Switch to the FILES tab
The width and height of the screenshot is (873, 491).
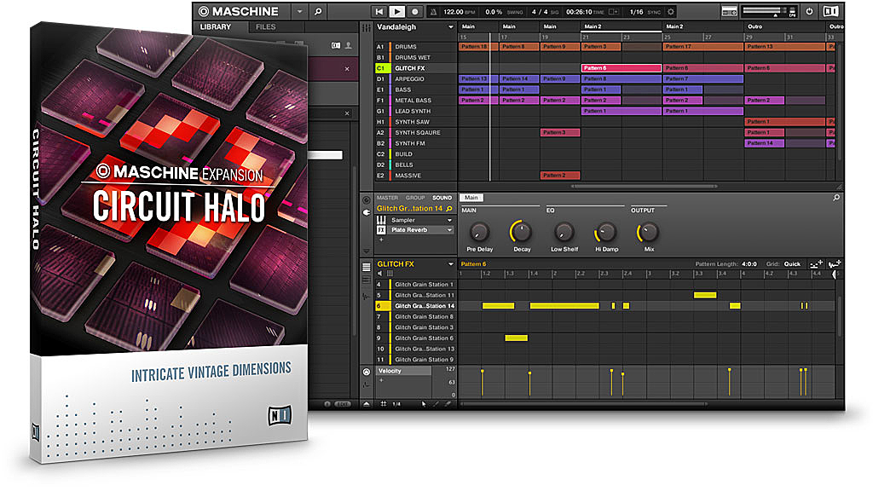(x=266, y=26)
